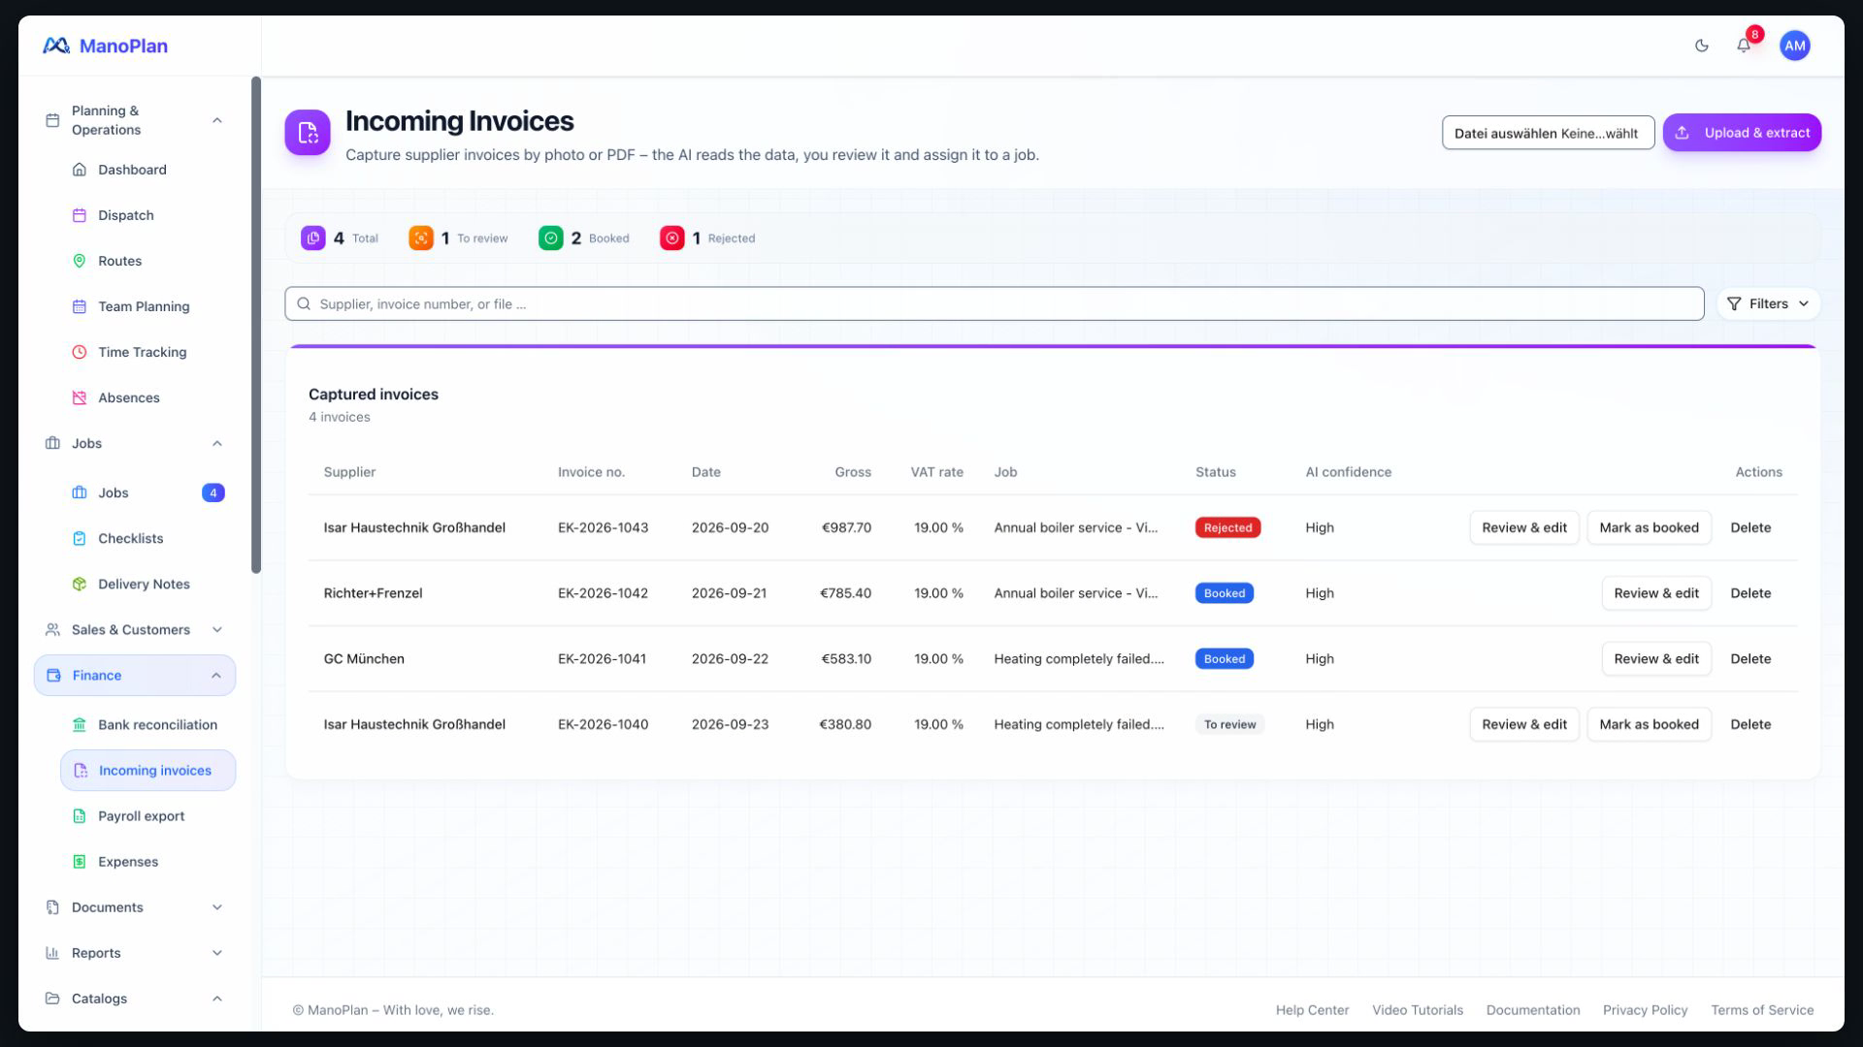This screenshot has width=1863, height=1047.
Task: Collapse the Jobs section chevron
Action: pos(217,443)
